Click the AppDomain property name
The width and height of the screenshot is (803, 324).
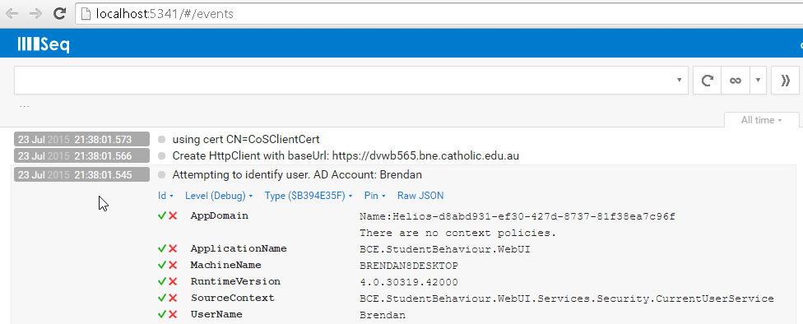click(x=219, y=215)
